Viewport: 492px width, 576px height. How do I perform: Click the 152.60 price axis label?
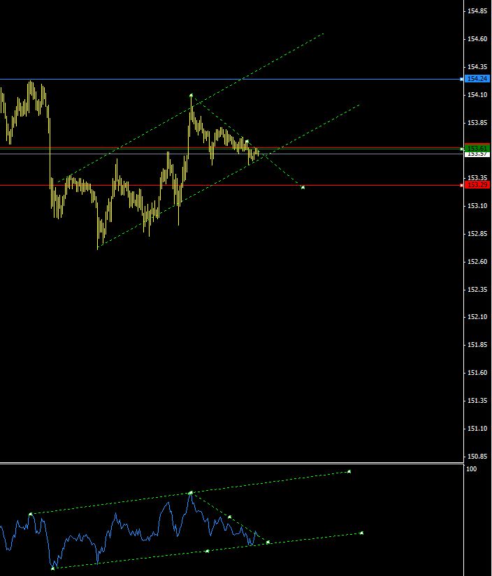[x=477, y=262]
